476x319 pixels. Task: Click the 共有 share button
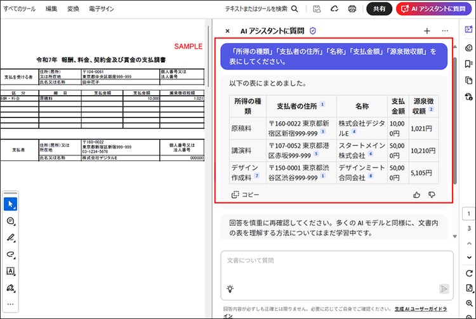point(379,9)
